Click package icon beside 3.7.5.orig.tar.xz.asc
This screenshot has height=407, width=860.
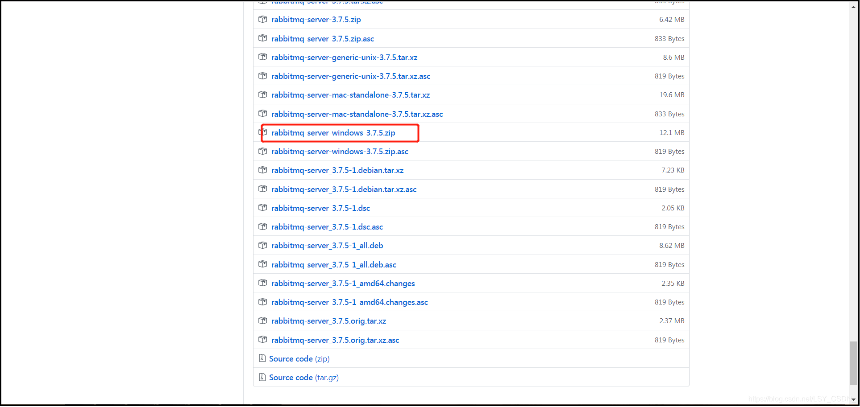(263, 340)
